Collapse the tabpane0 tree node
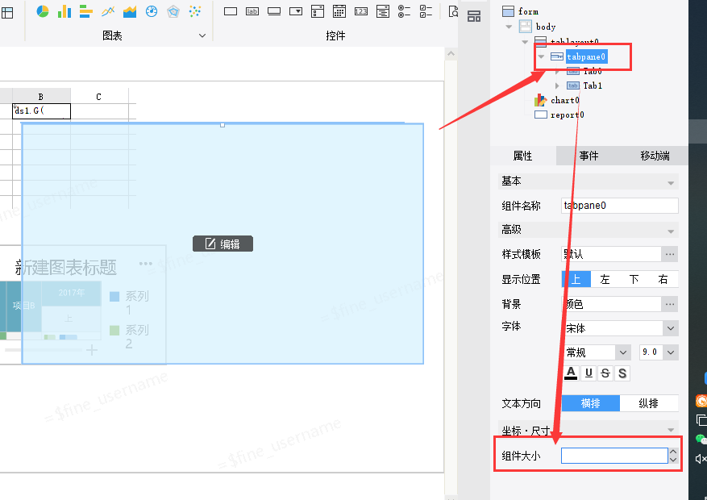Screen dimensions: 707x500 tap(541, 56)
